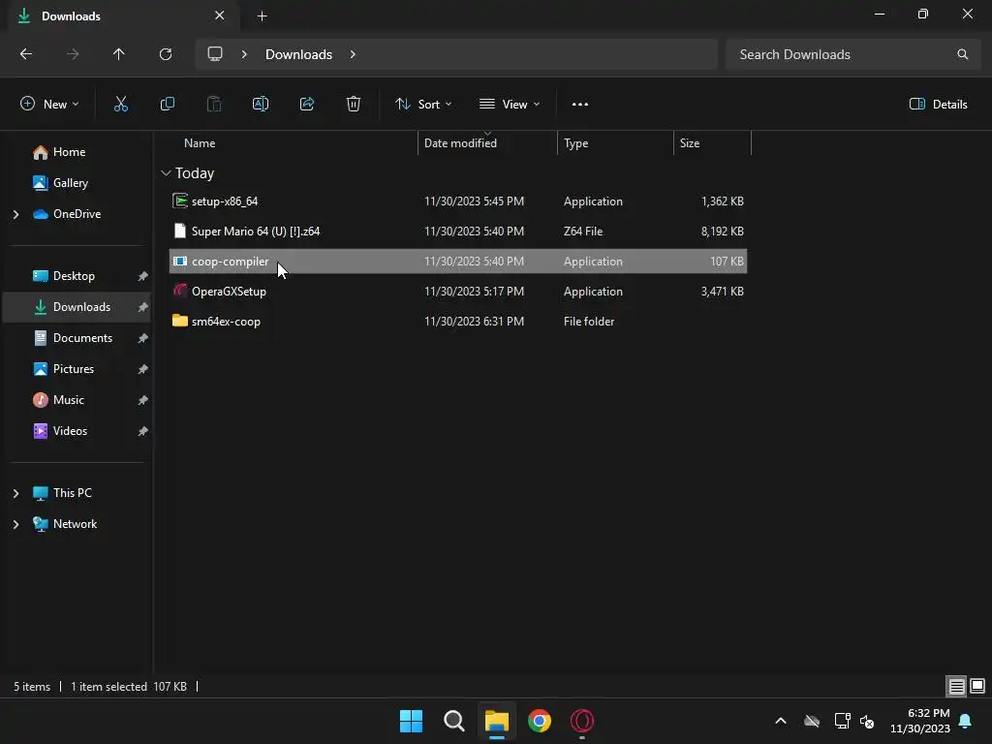992x744 pixels.
Task: Click chevron before Downloads in address bar
Action: [x=244, y=54]
